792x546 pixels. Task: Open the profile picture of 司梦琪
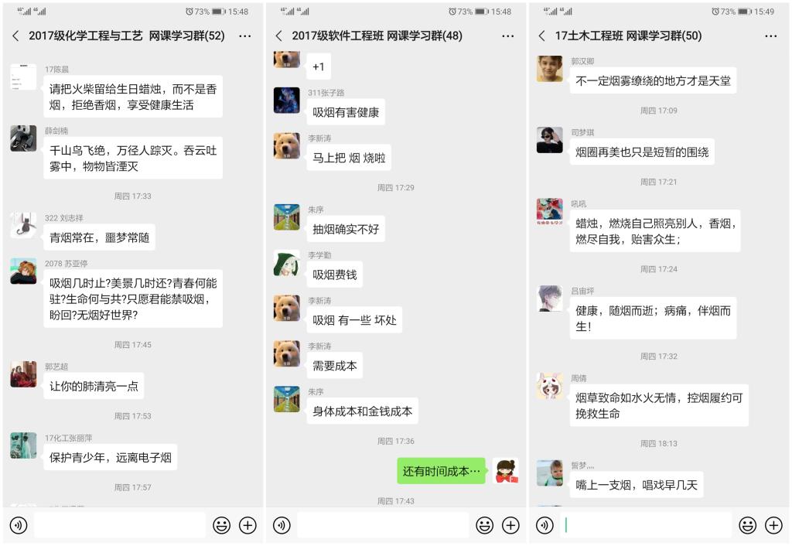550,140
